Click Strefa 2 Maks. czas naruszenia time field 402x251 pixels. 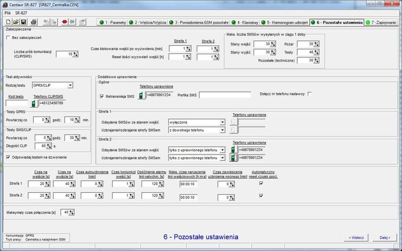pos(188,197)
